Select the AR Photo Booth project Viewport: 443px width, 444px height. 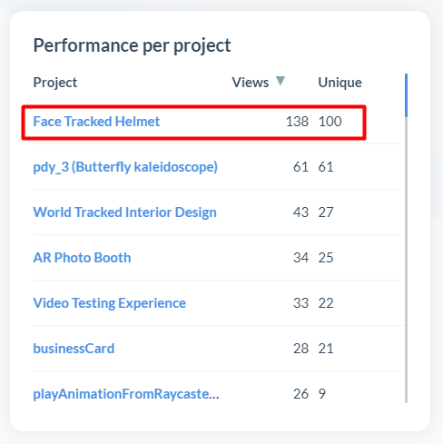tap(82, 258)
